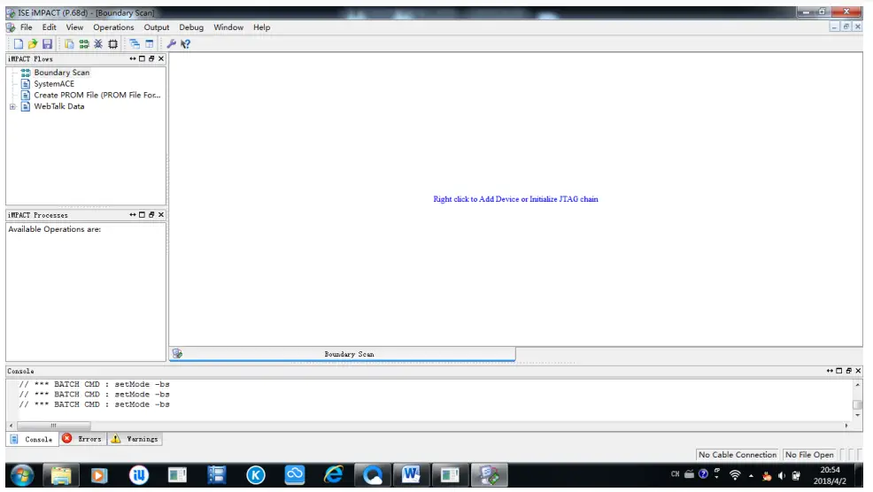
Task: Click Console horizontal scrollbar thumb
Action: tap(53, 426)
